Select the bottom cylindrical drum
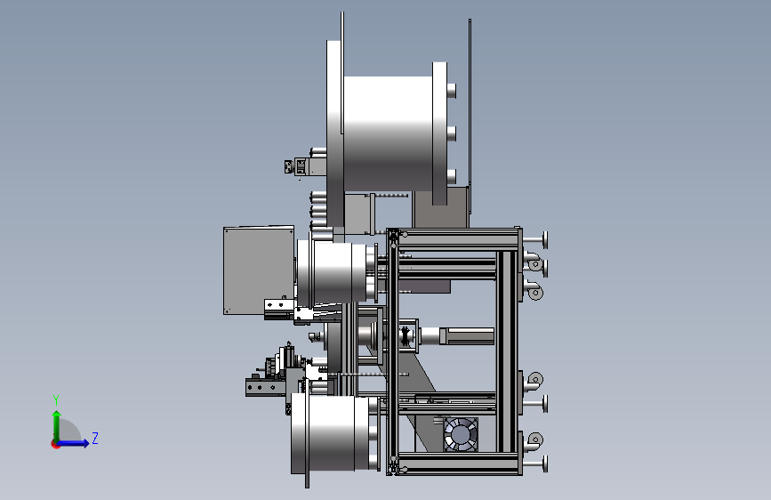This screenshot has width=771, height=500. 331,433
